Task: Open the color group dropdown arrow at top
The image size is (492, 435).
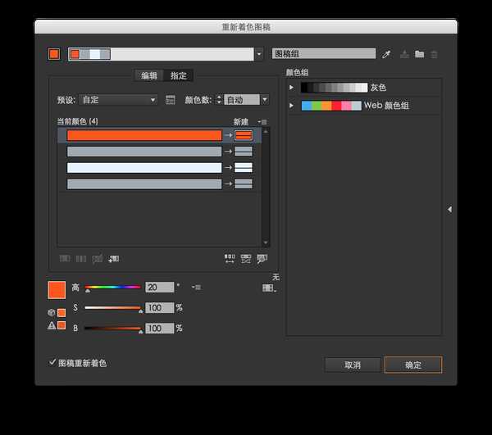Action: click(259, 54)
